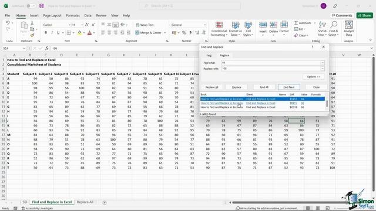Screen dimensions: 376x211
Task: Switch to the Insert ribbon tab
Action: click(34, 15)
